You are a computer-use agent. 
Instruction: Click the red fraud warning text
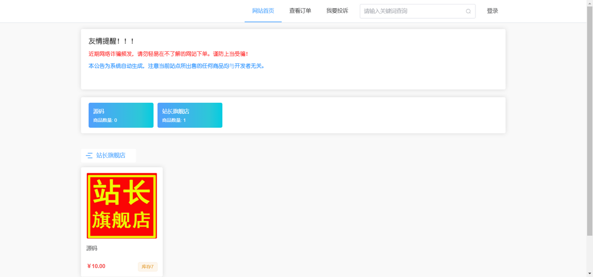click(169, 54)
